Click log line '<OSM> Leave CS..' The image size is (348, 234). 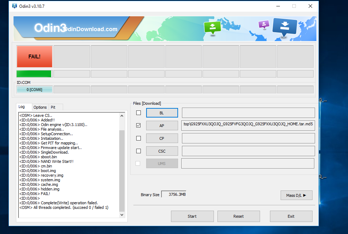tap(36, 115)
